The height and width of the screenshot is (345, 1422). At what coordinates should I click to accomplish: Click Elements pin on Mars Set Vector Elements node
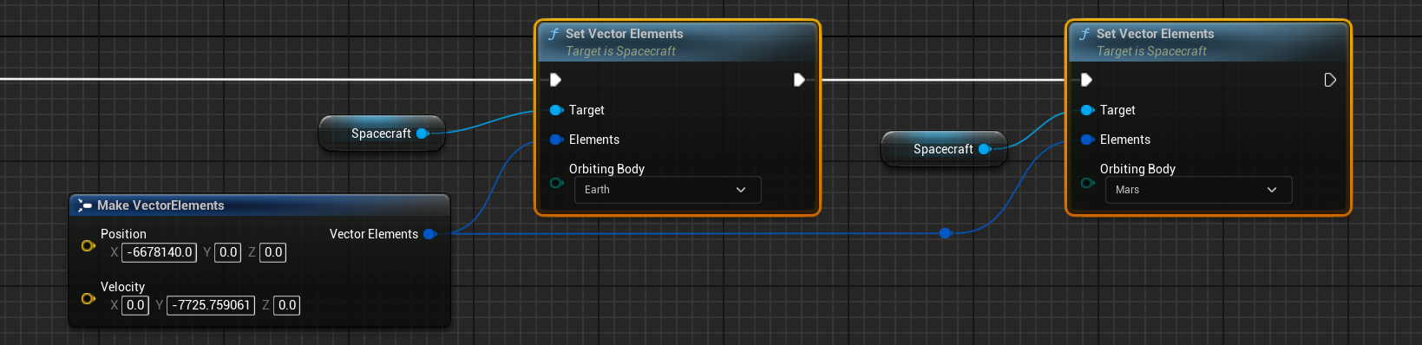point(1087,140)
